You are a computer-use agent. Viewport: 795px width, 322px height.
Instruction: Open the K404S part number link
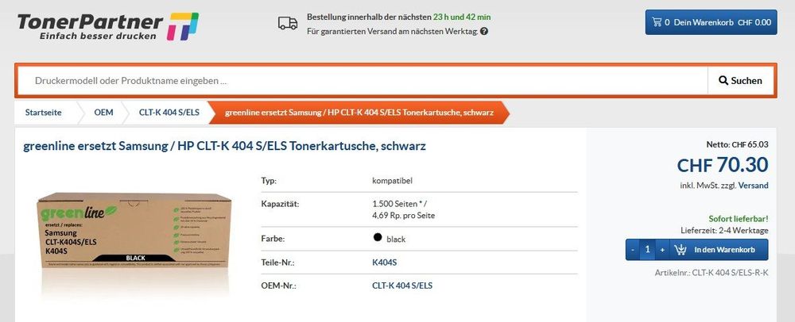[384, 261]
